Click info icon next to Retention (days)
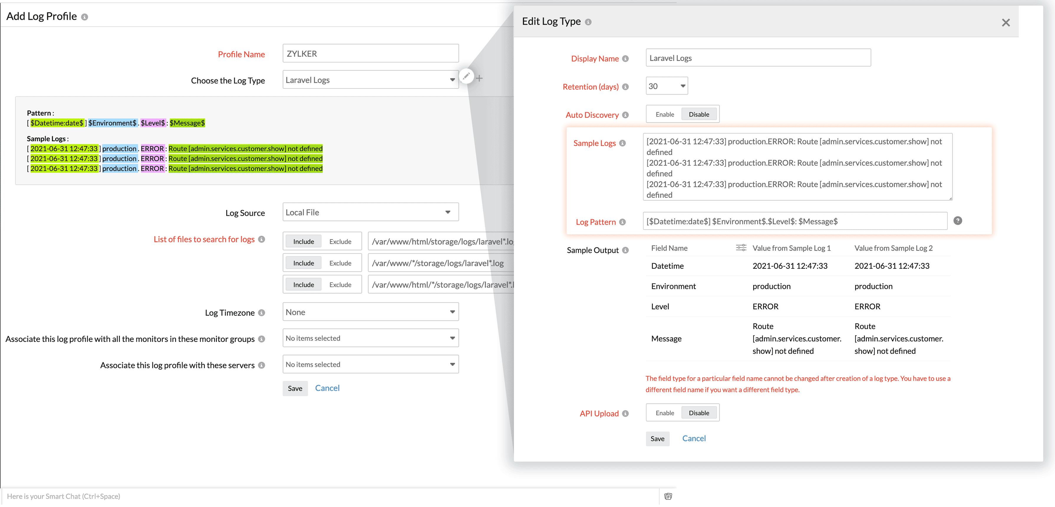This screenshot has width=1055, height=507. (x=625, y=87)
